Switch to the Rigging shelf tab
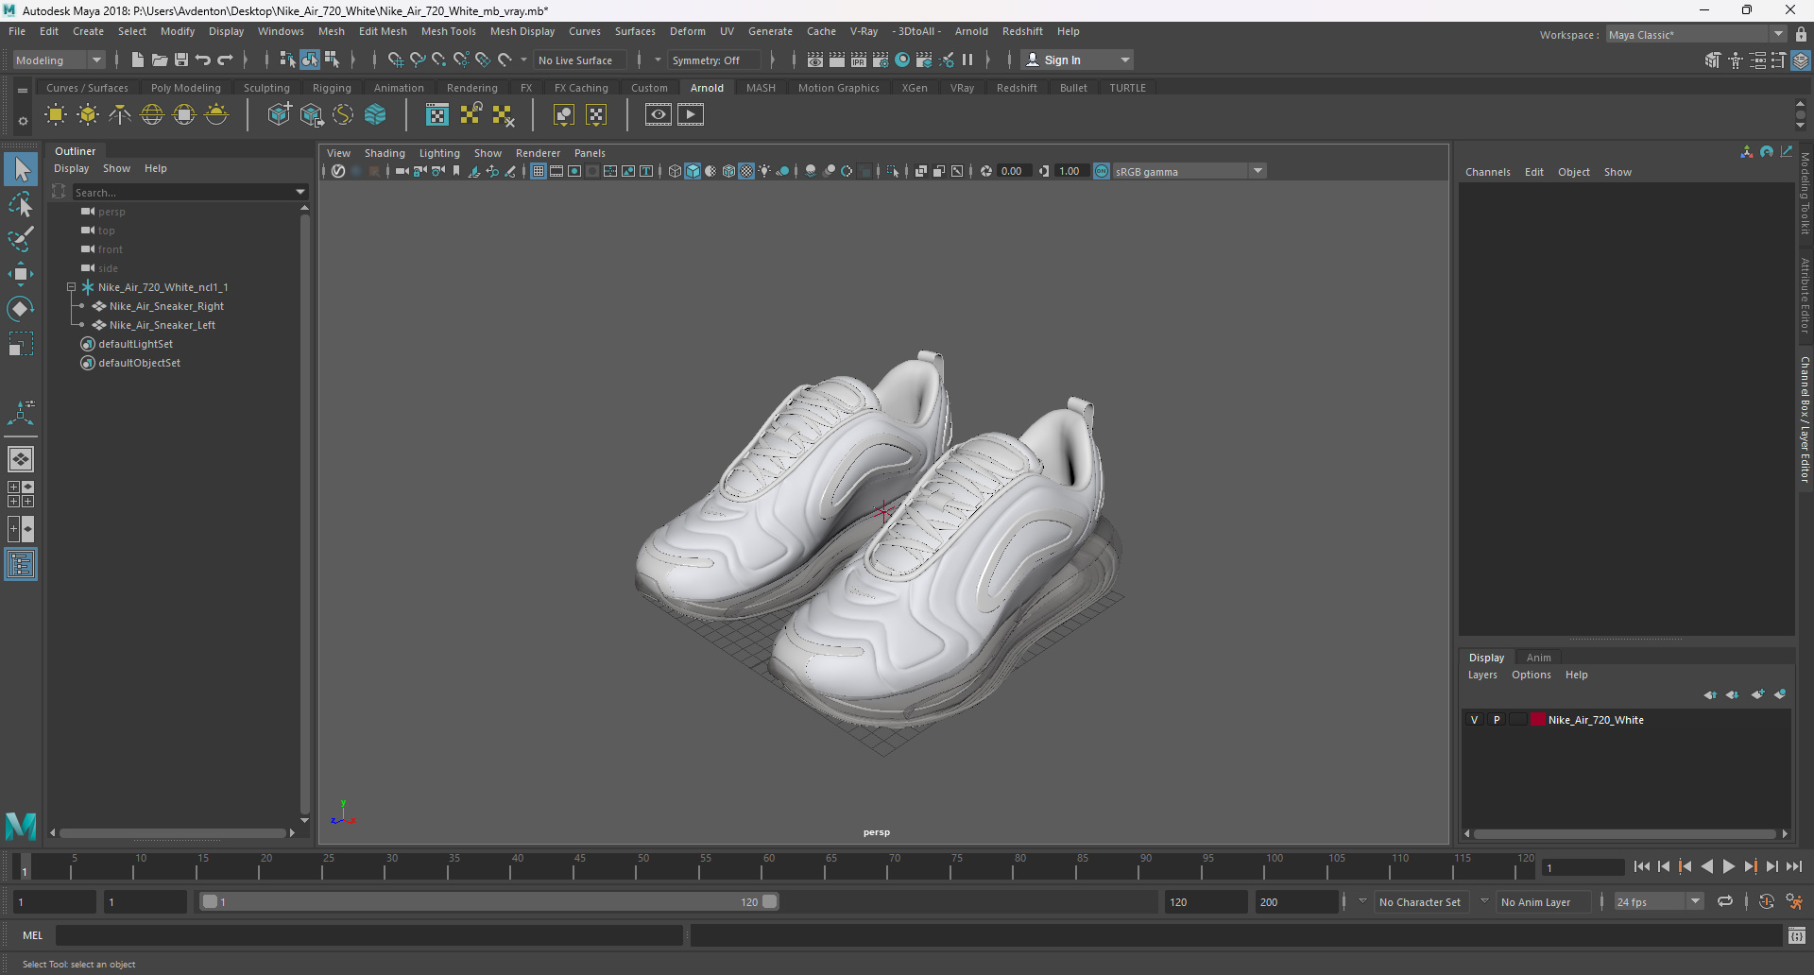Image resolution: width=1814 pixels, height=975 pixels. click(x=332, y=88)
